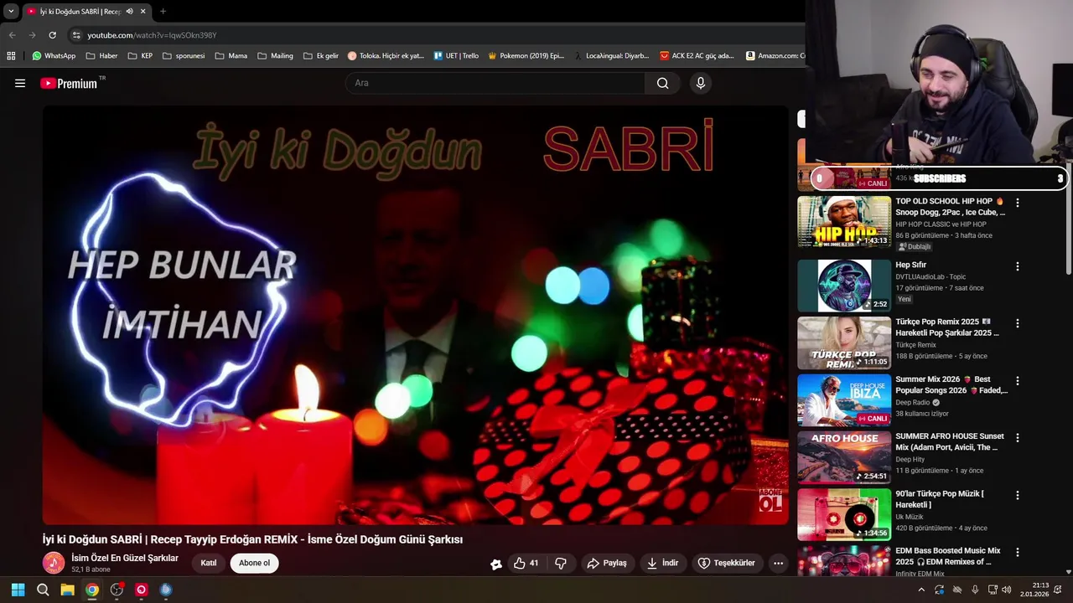Click the video player to pause
1073x603 pixels.
tap(416, 315)
